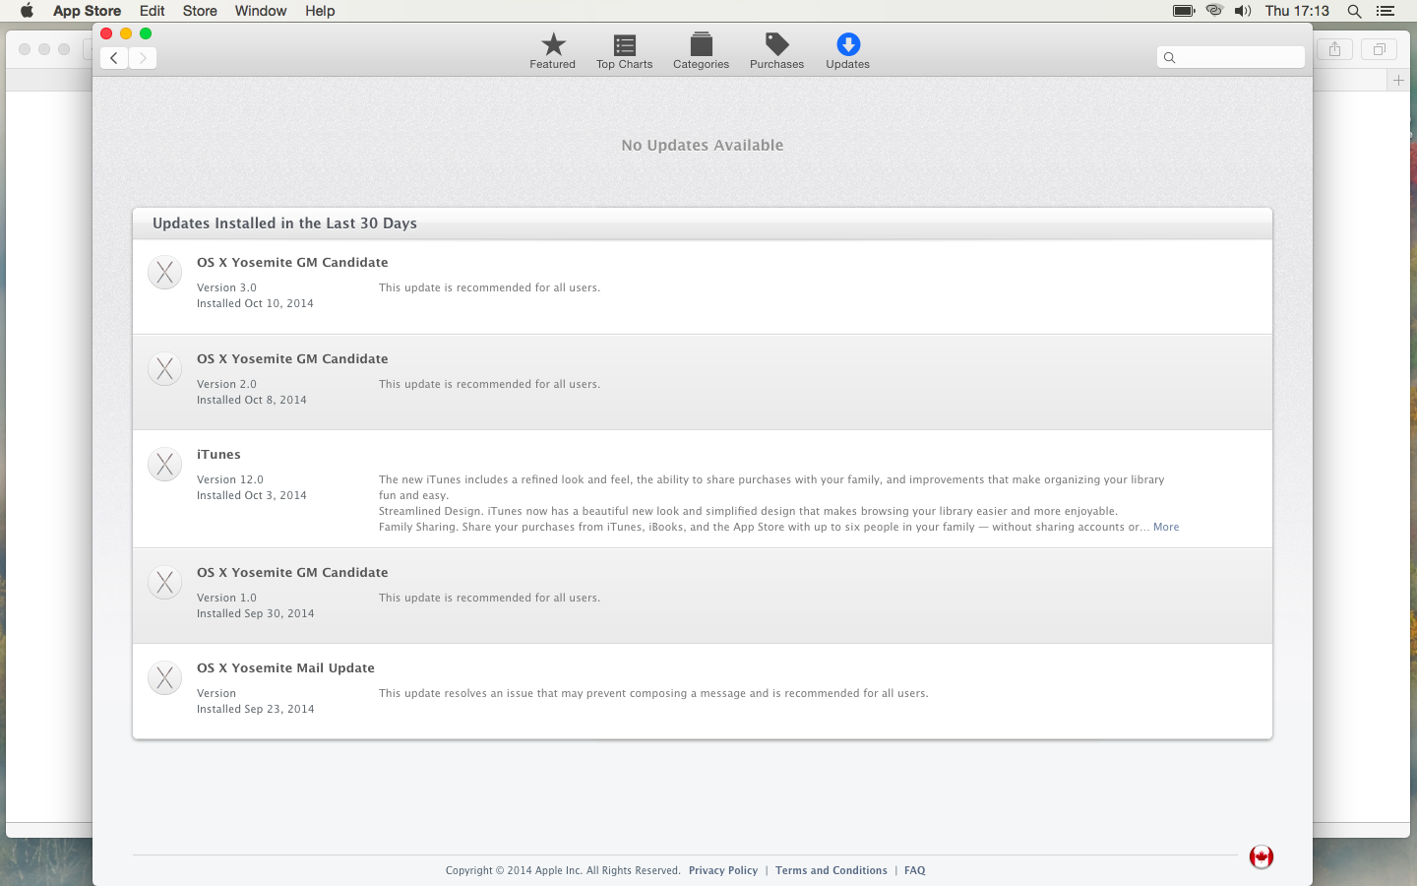Click 'Installed Sep 30, 2014' text
Screen dimensions: 1417x886
[x=256, y=614]
